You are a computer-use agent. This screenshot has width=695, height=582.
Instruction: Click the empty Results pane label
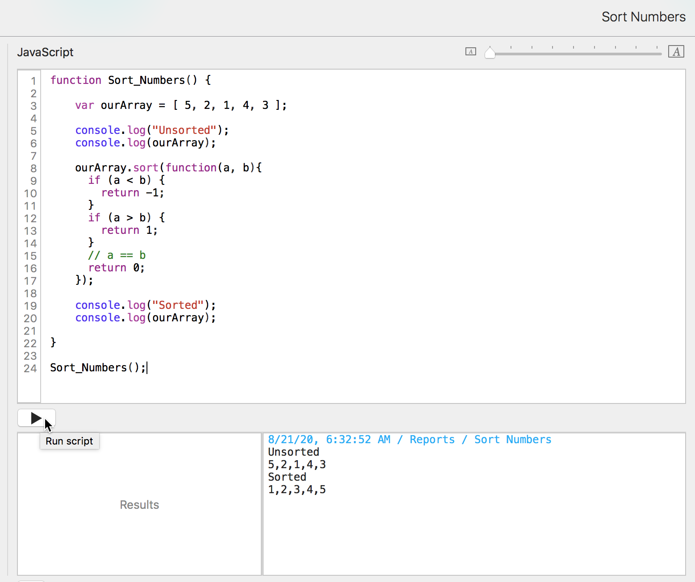[139, 505]
